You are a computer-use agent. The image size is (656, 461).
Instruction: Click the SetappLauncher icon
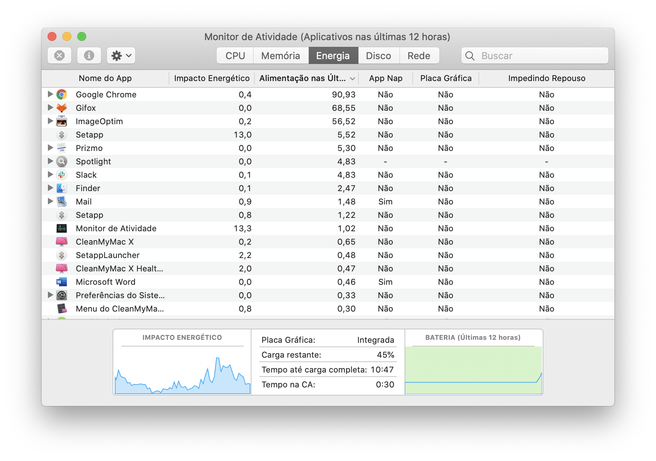click(x=62, y=255)
